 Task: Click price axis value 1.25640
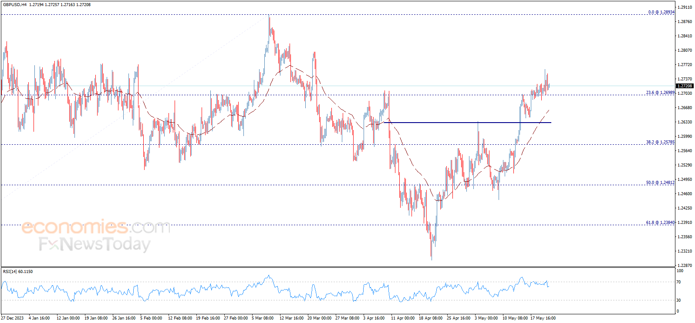coord(685,151)
